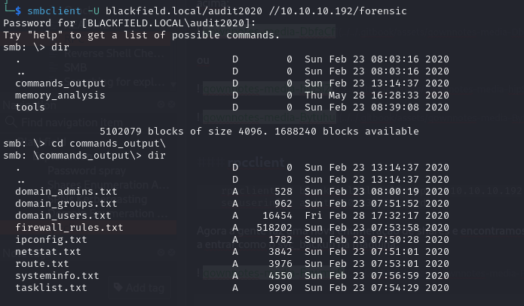Click the faint Navigation panel settings icon
The height and width of the screenshot is (306, 524).
click(161, 105)
